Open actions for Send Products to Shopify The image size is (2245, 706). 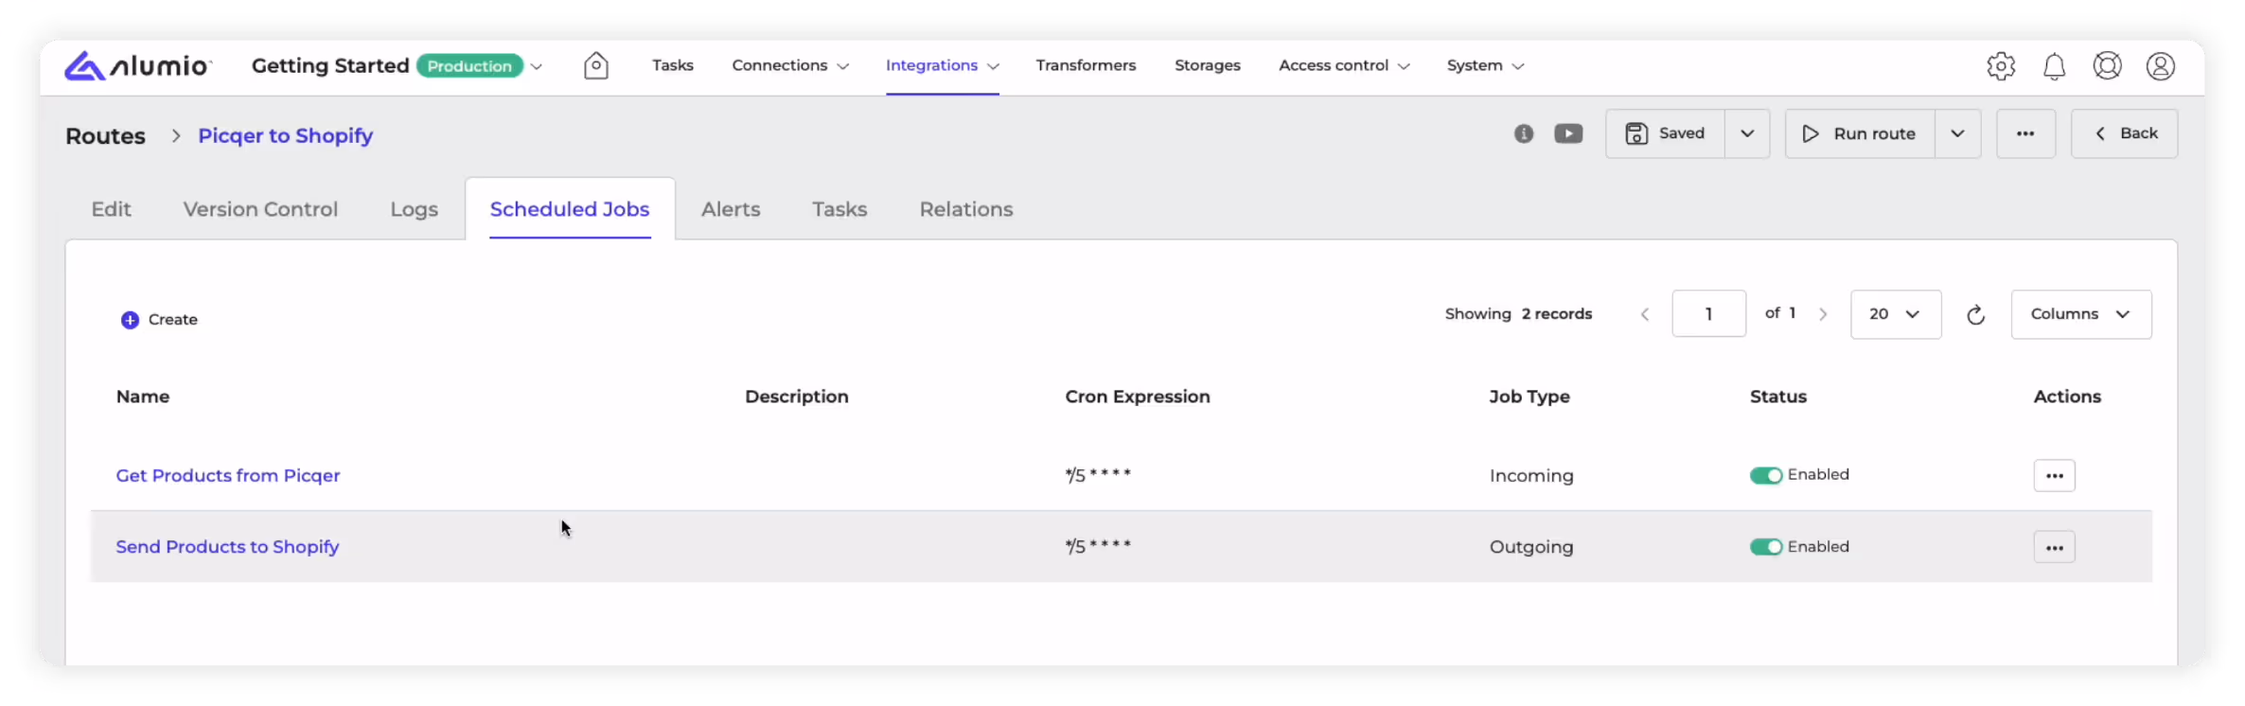click(x=2055, y=548)
